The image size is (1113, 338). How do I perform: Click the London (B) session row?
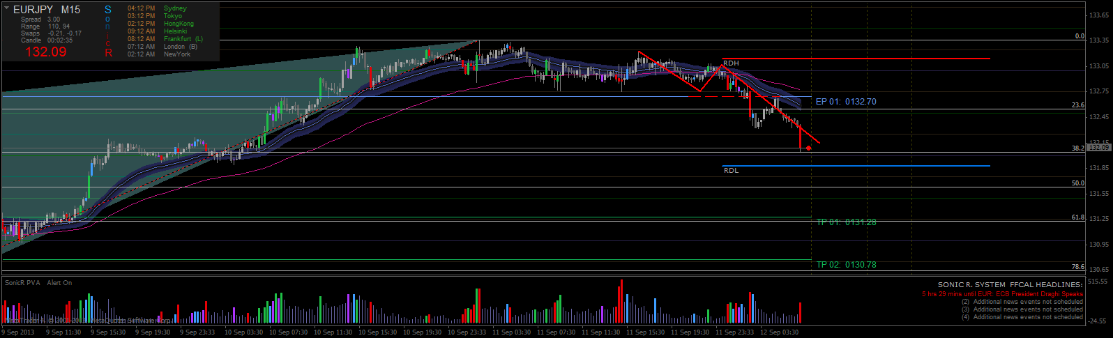pyautogui.click(x=162, y=47)
